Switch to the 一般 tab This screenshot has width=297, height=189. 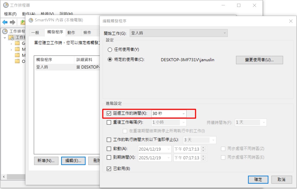click(x=35, y=33)
